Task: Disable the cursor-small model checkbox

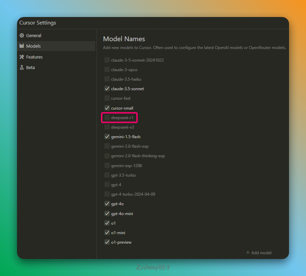Action: [x=107, y=108]
